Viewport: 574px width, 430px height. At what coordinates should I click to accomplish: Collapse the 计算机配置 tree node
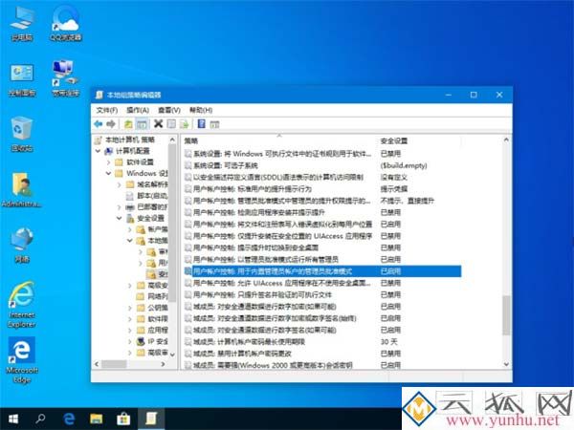(x=98, y=151)
